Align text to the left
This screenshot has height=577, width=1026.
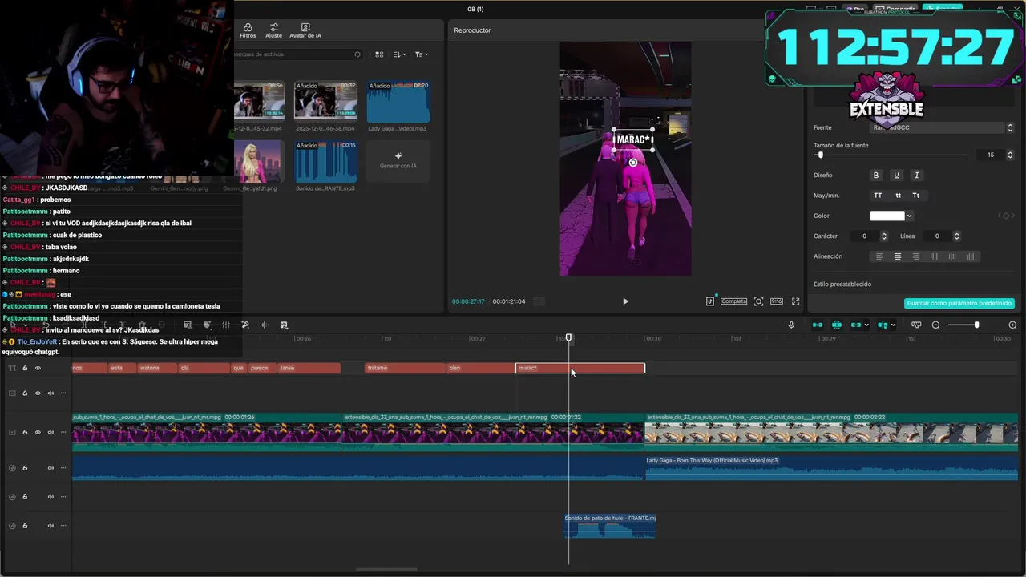[x=879, y=256]
